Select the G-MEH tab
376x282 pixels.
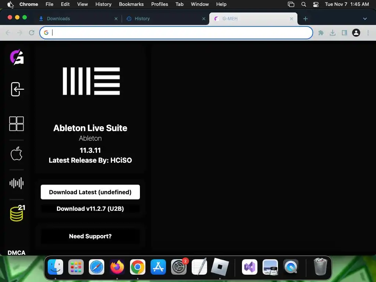pyautogui.click(x=253, y=19)
